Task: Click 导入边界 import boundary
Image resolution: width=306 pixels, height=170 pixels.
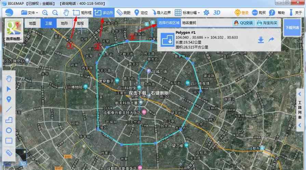Action: [161, 13]
